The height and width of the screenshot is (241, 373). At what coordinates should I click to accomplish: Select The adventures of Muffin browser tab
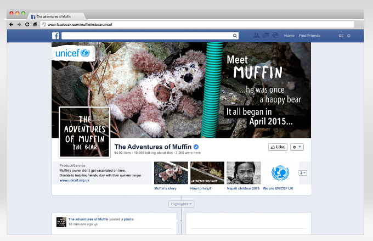[56, 16]
